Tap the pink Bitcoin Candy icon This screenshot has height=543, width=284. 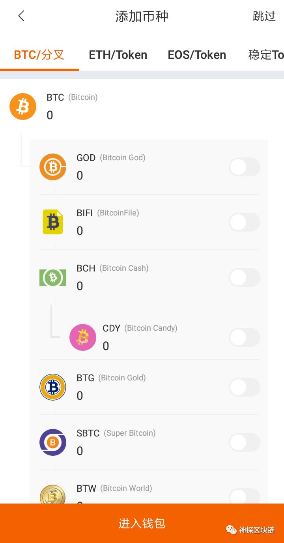83,337
